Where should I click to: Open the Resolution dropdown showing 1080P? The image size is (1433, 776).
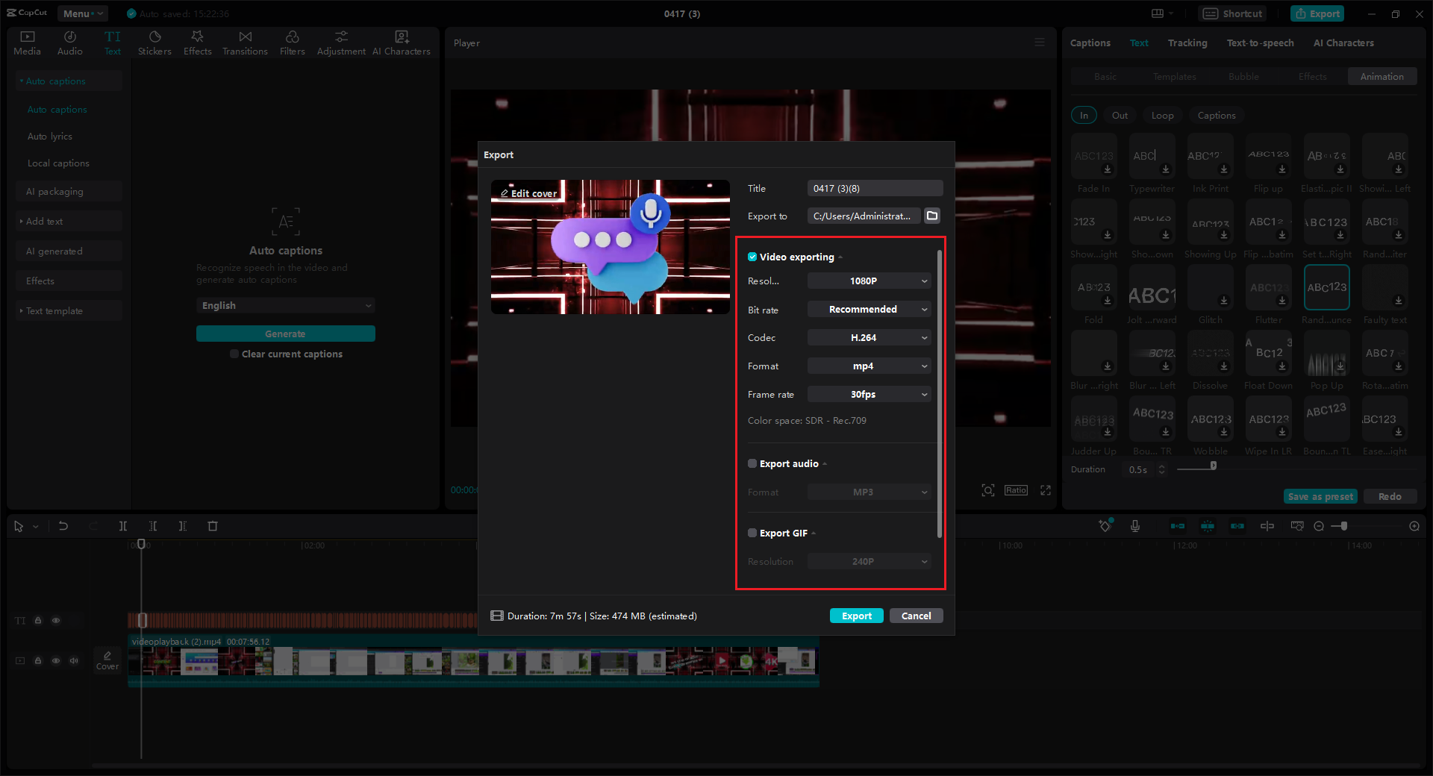tap(868, 281)
